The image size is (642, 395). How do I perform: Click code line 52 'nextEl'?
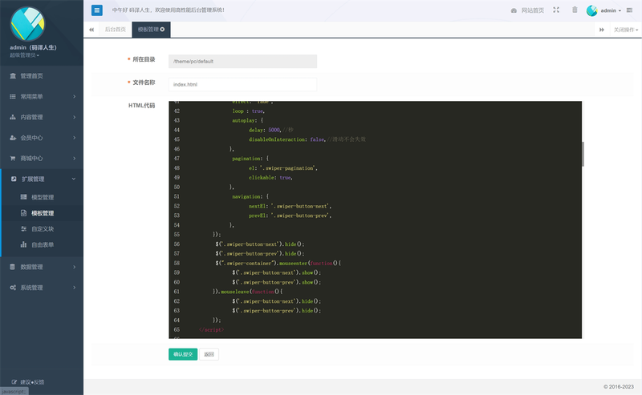pyautogui.click(x=290, y=206)
